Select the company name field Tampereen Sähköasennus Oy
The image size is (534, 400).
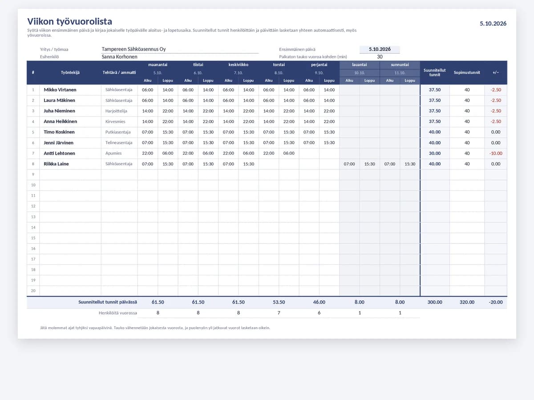(x=180, y=49)
